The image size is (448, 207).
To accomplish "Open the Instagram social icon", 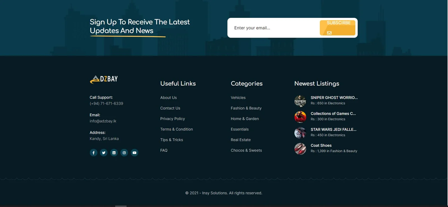I will tap(124, 153).
